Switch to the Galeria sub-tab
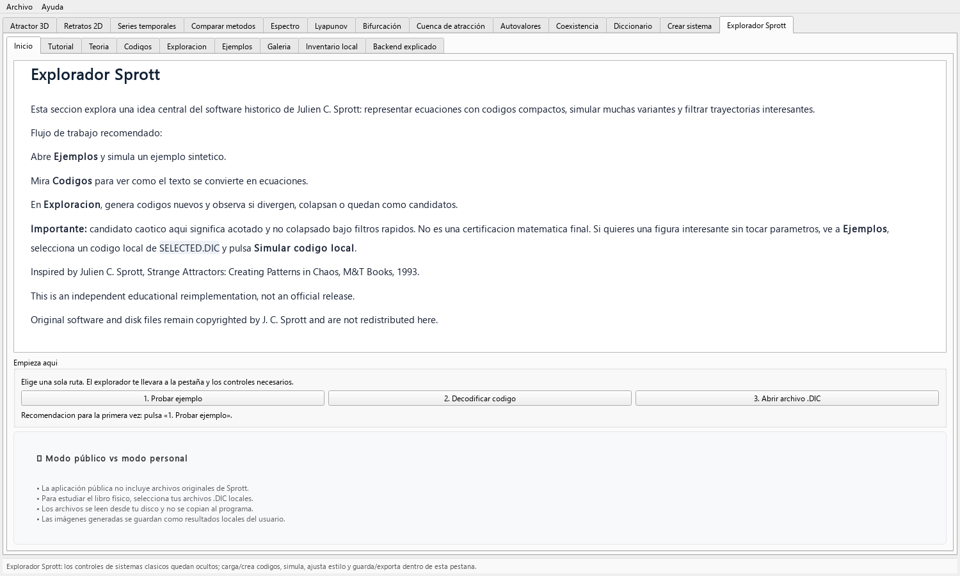The height and width of the screenshot is (576, 960). (279, 47)
